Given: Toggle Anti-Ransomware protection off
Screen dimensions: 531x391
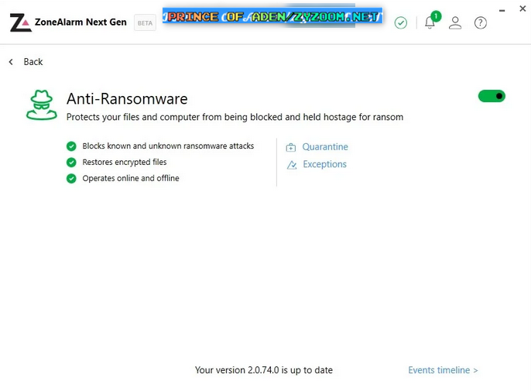Looking at the screenshot, I should coord(492,96).
